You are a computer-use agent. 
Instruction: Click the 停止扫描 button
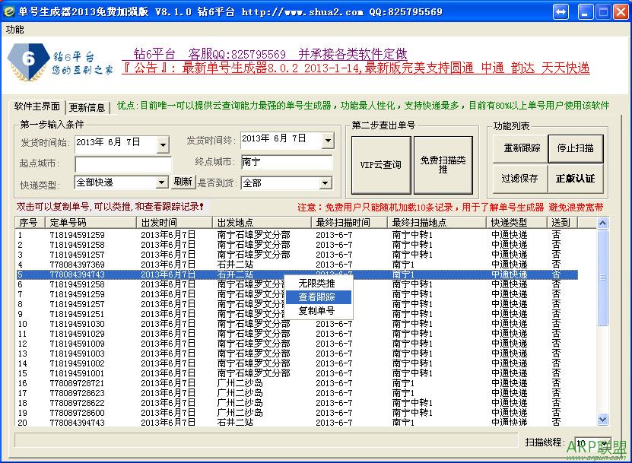tap(575, 148)
